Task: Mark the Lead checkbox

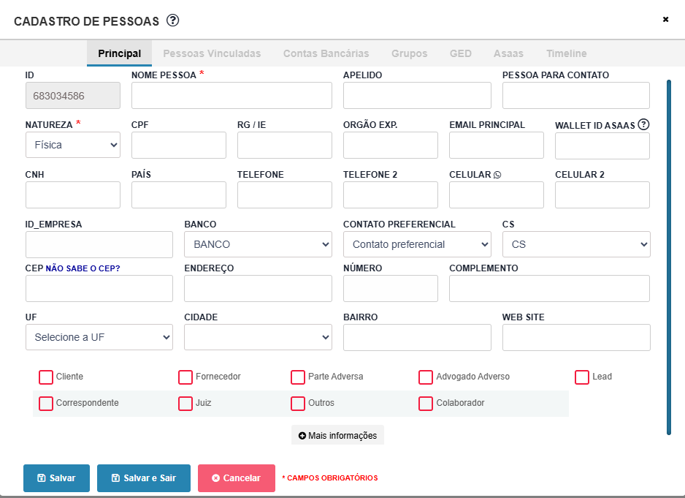Action: [582, 377]
